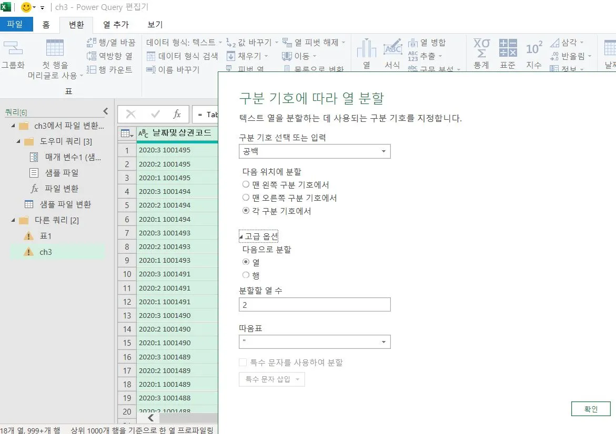Click the 역방향 열 icon
The image size is (616, 434).
click(x=91, y=56)
